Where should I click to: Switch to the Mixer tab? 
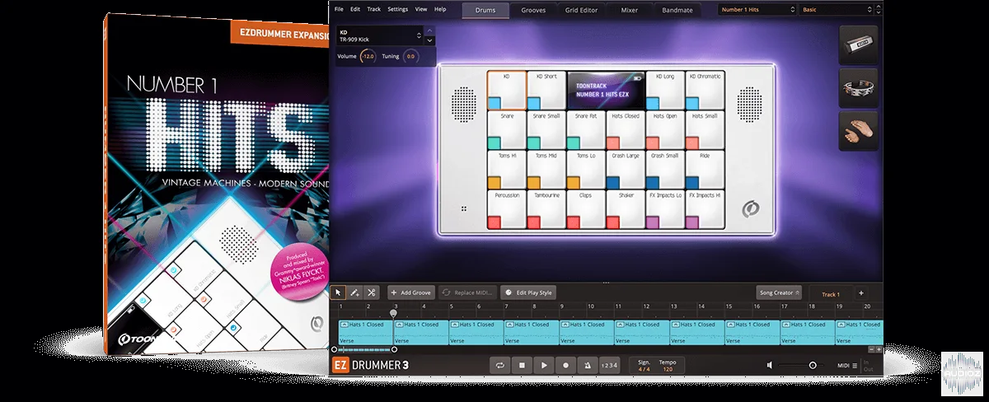(630, 10)
